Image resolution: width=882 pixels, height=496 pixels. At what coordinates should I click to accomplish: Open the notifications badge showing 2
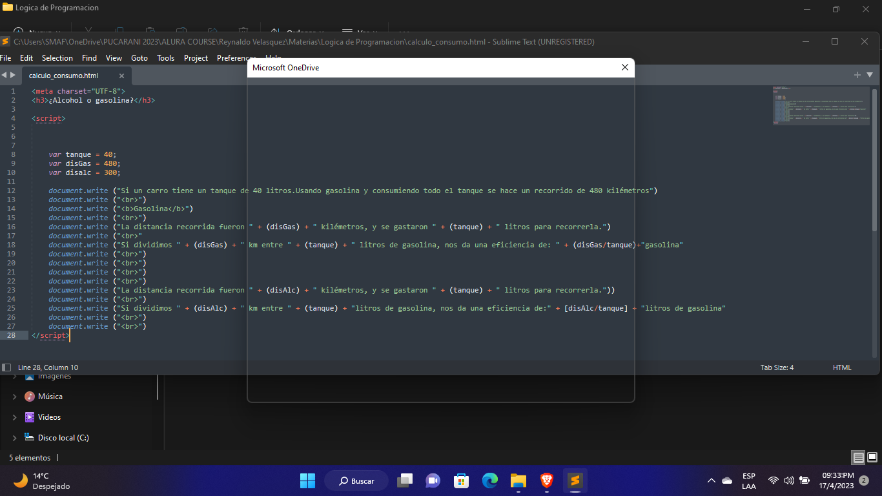tap(864, 480)
